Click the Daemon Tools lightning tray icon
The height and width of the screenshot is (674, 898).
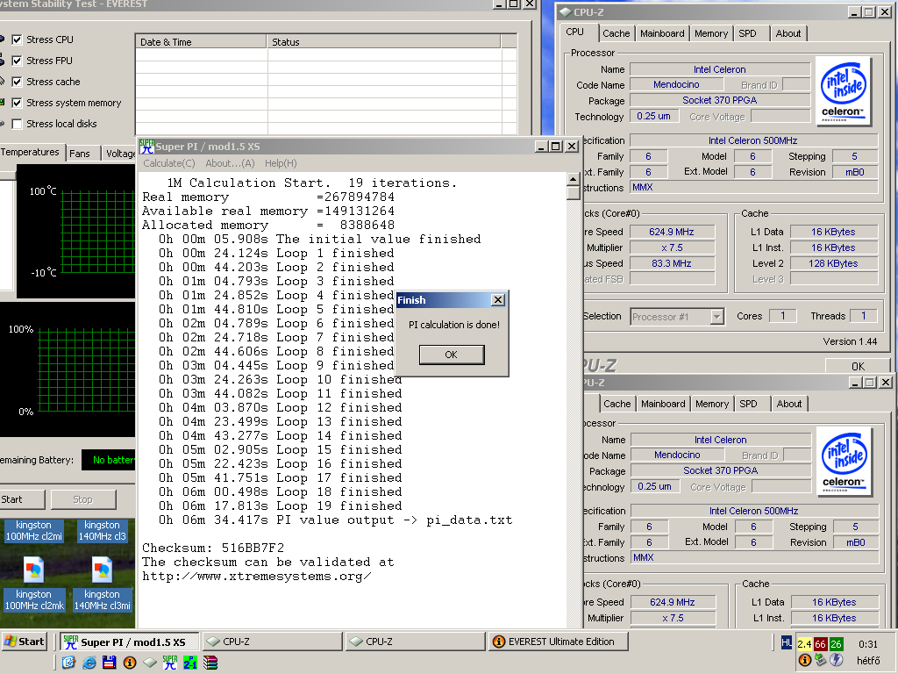pos(836,660)
